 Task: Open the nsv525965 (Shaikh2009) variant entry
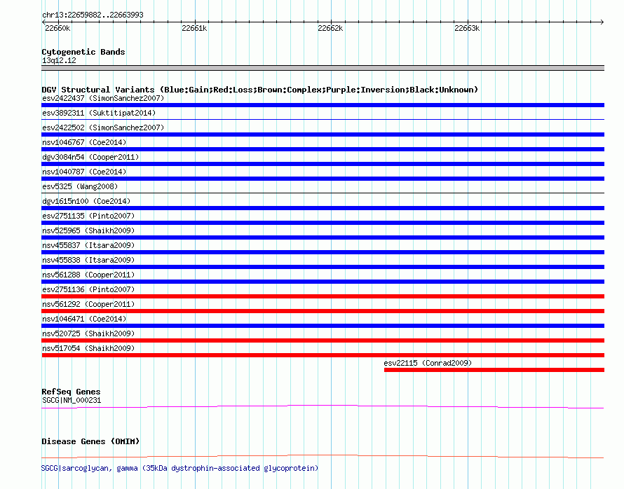(x=88, y=230)
